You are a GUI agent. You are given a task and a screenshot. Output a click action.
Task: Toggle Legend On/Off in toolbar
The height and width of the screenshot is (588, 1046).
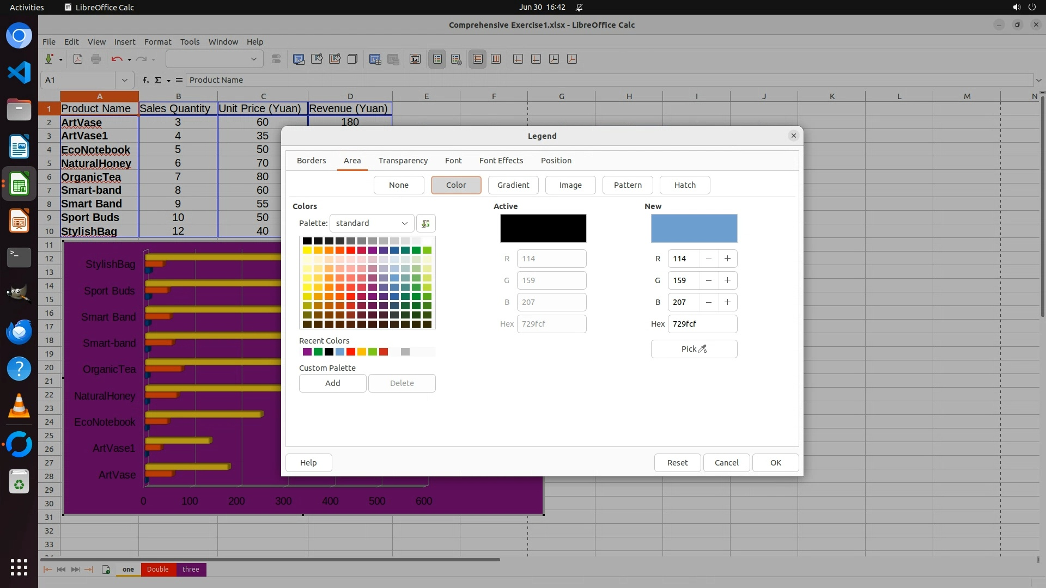(x=437, y=59)
